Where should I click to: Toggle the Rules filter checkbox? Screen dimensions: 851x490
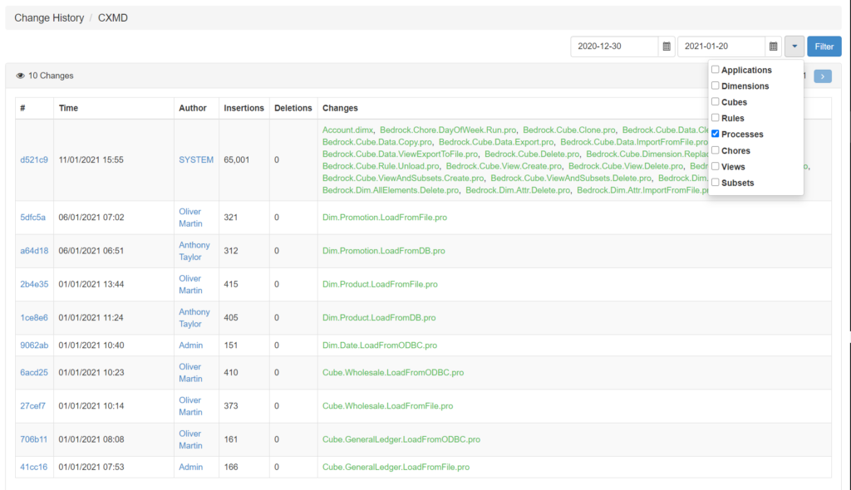(716, 118)
